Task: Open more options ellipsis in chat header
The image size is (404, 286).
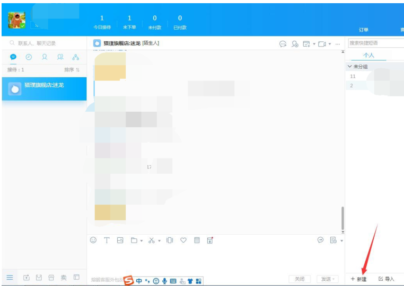Action: click(x=338, y=44)
